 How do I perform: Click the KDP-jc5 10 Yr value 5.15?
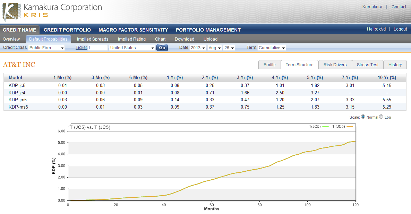click(x=387, y=85)
